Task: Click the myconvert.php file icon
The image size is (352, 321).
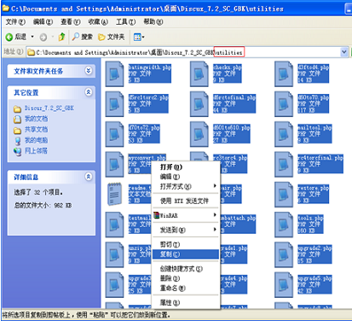Action: 114,164
